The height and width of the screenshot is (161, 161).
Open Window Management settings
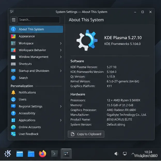(x=36, y=57)
